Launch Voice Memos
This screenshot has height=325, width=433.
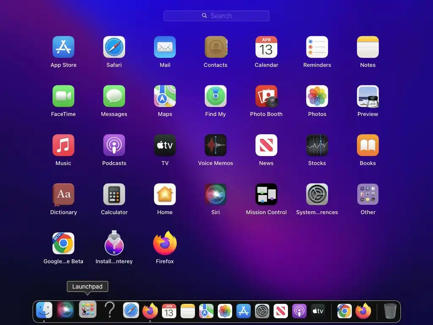pyautogui.click(x=216, y=146)
